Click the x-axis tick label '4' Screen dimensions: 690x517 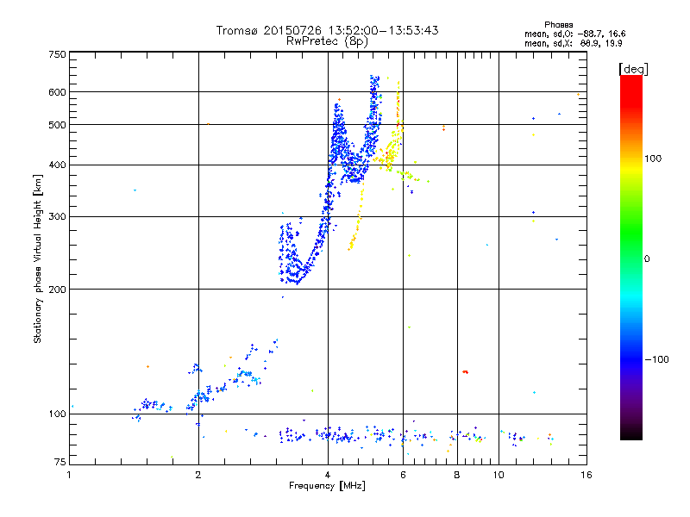[328, 475]
